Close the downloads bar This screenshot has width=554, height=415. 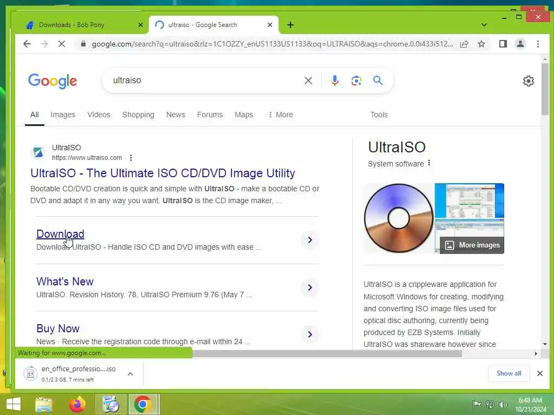click(x=539, y=373)
